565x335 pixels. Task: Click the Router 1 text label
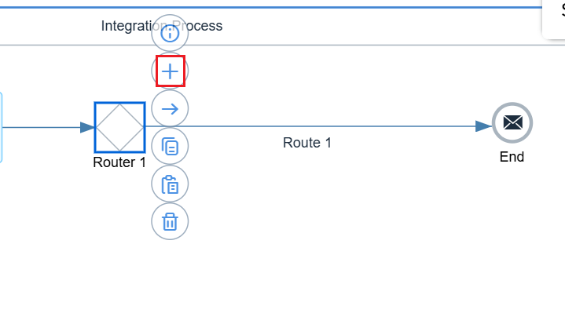point(119,163)
